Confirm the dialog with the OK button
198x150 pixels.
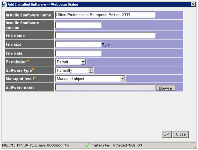tap(166, 134)
